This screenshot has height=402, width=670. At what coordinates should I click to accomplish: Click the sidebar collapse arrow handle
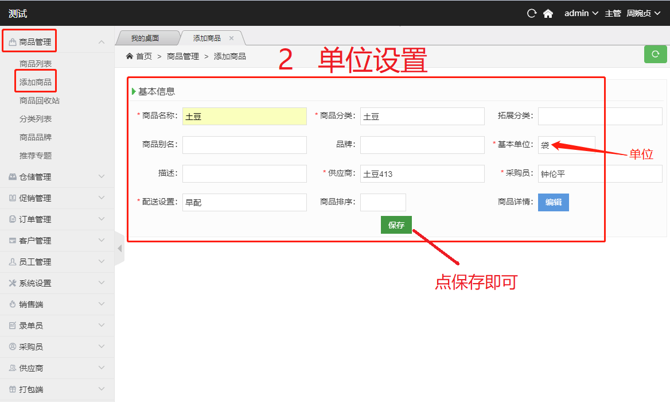pyautogui.click(x=119, y=249)
